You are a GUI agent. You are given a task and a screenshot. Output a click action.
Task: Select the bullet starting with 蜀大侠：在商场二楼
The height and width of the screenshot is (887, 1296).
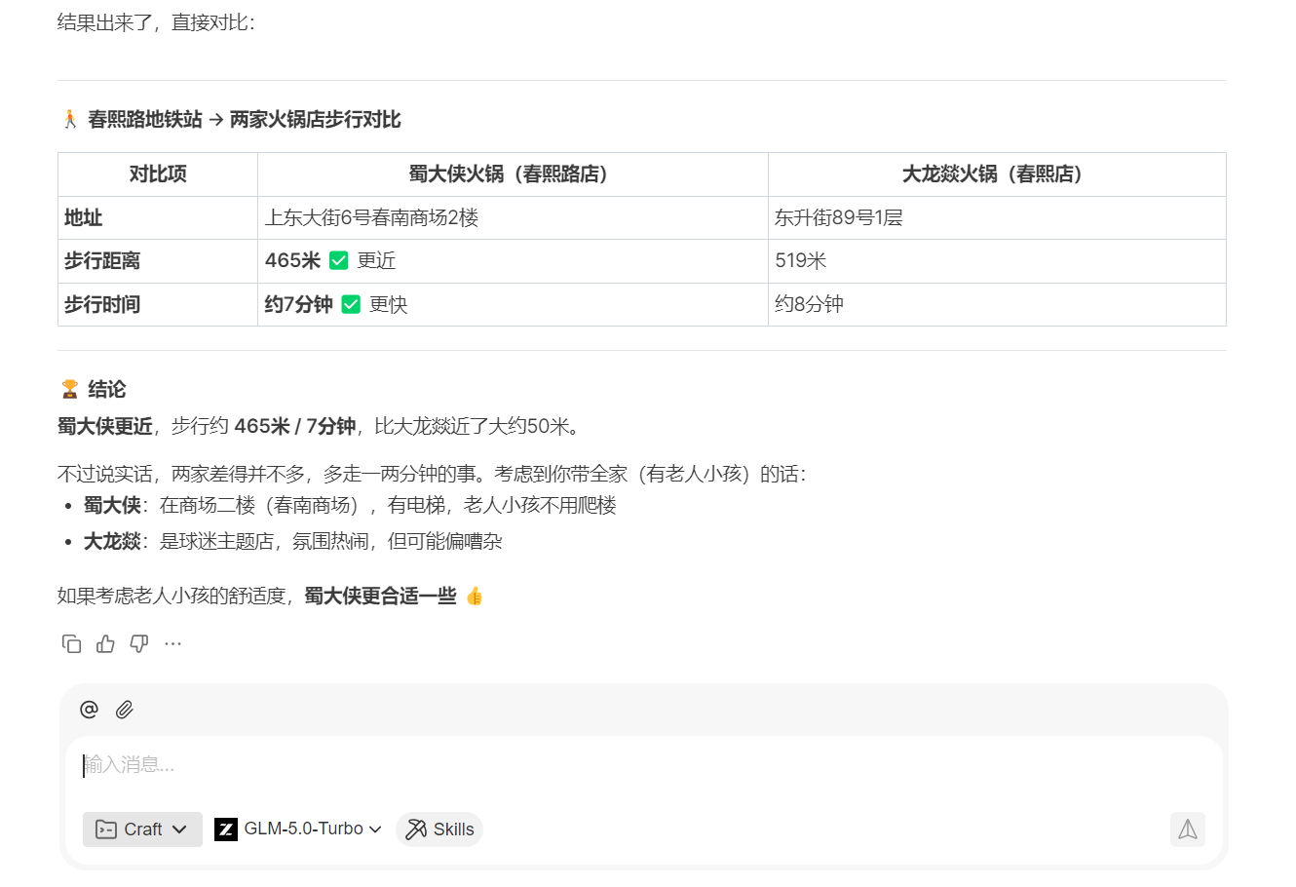tap(350, 506)
